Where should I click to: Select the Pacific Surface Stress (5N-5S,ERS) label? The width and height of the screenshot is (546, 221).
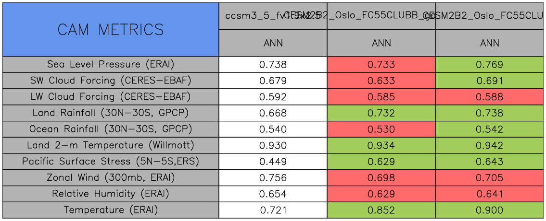[x=111, y=162]
